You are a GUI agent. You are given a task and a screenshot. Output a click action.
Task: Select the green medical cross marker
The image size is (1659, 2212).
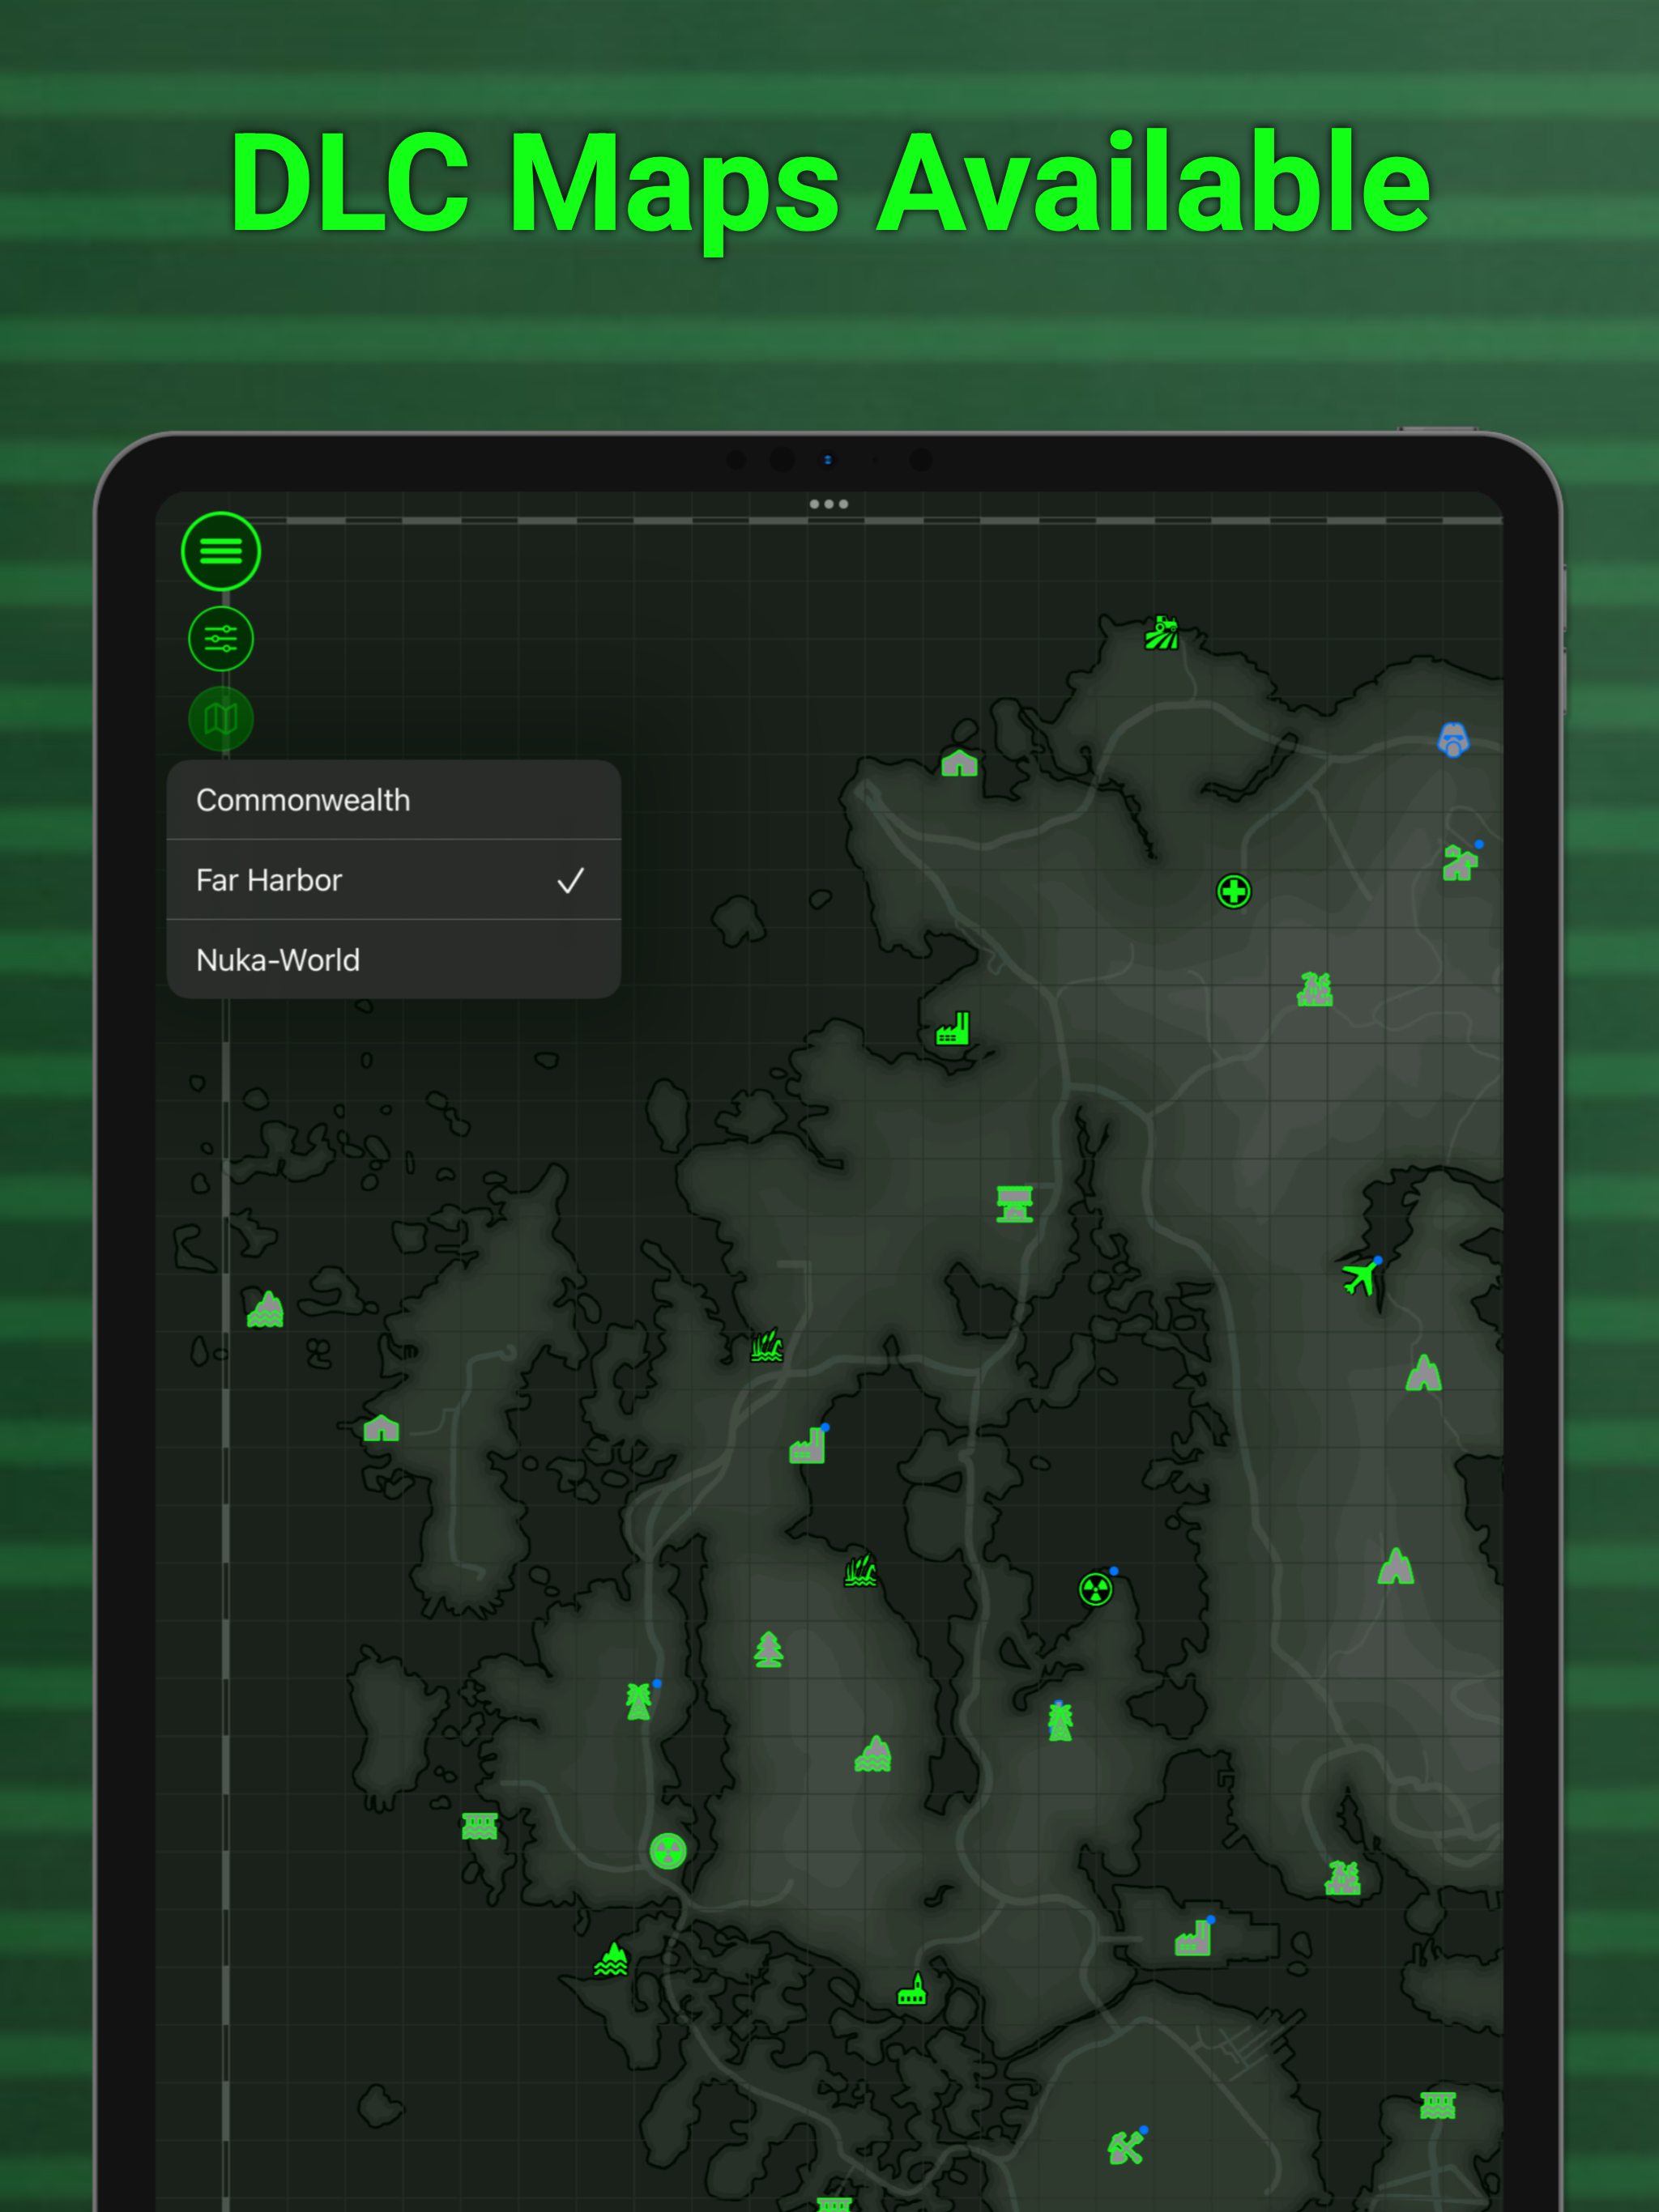coord(1234,891)
